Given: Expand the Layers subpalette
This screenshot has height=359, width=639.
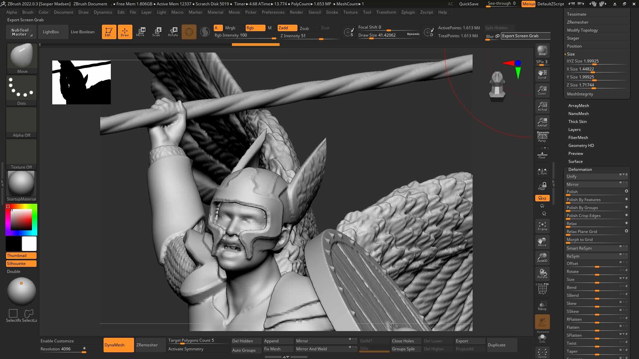Looking at the screenshot, I should coord(574,129).
